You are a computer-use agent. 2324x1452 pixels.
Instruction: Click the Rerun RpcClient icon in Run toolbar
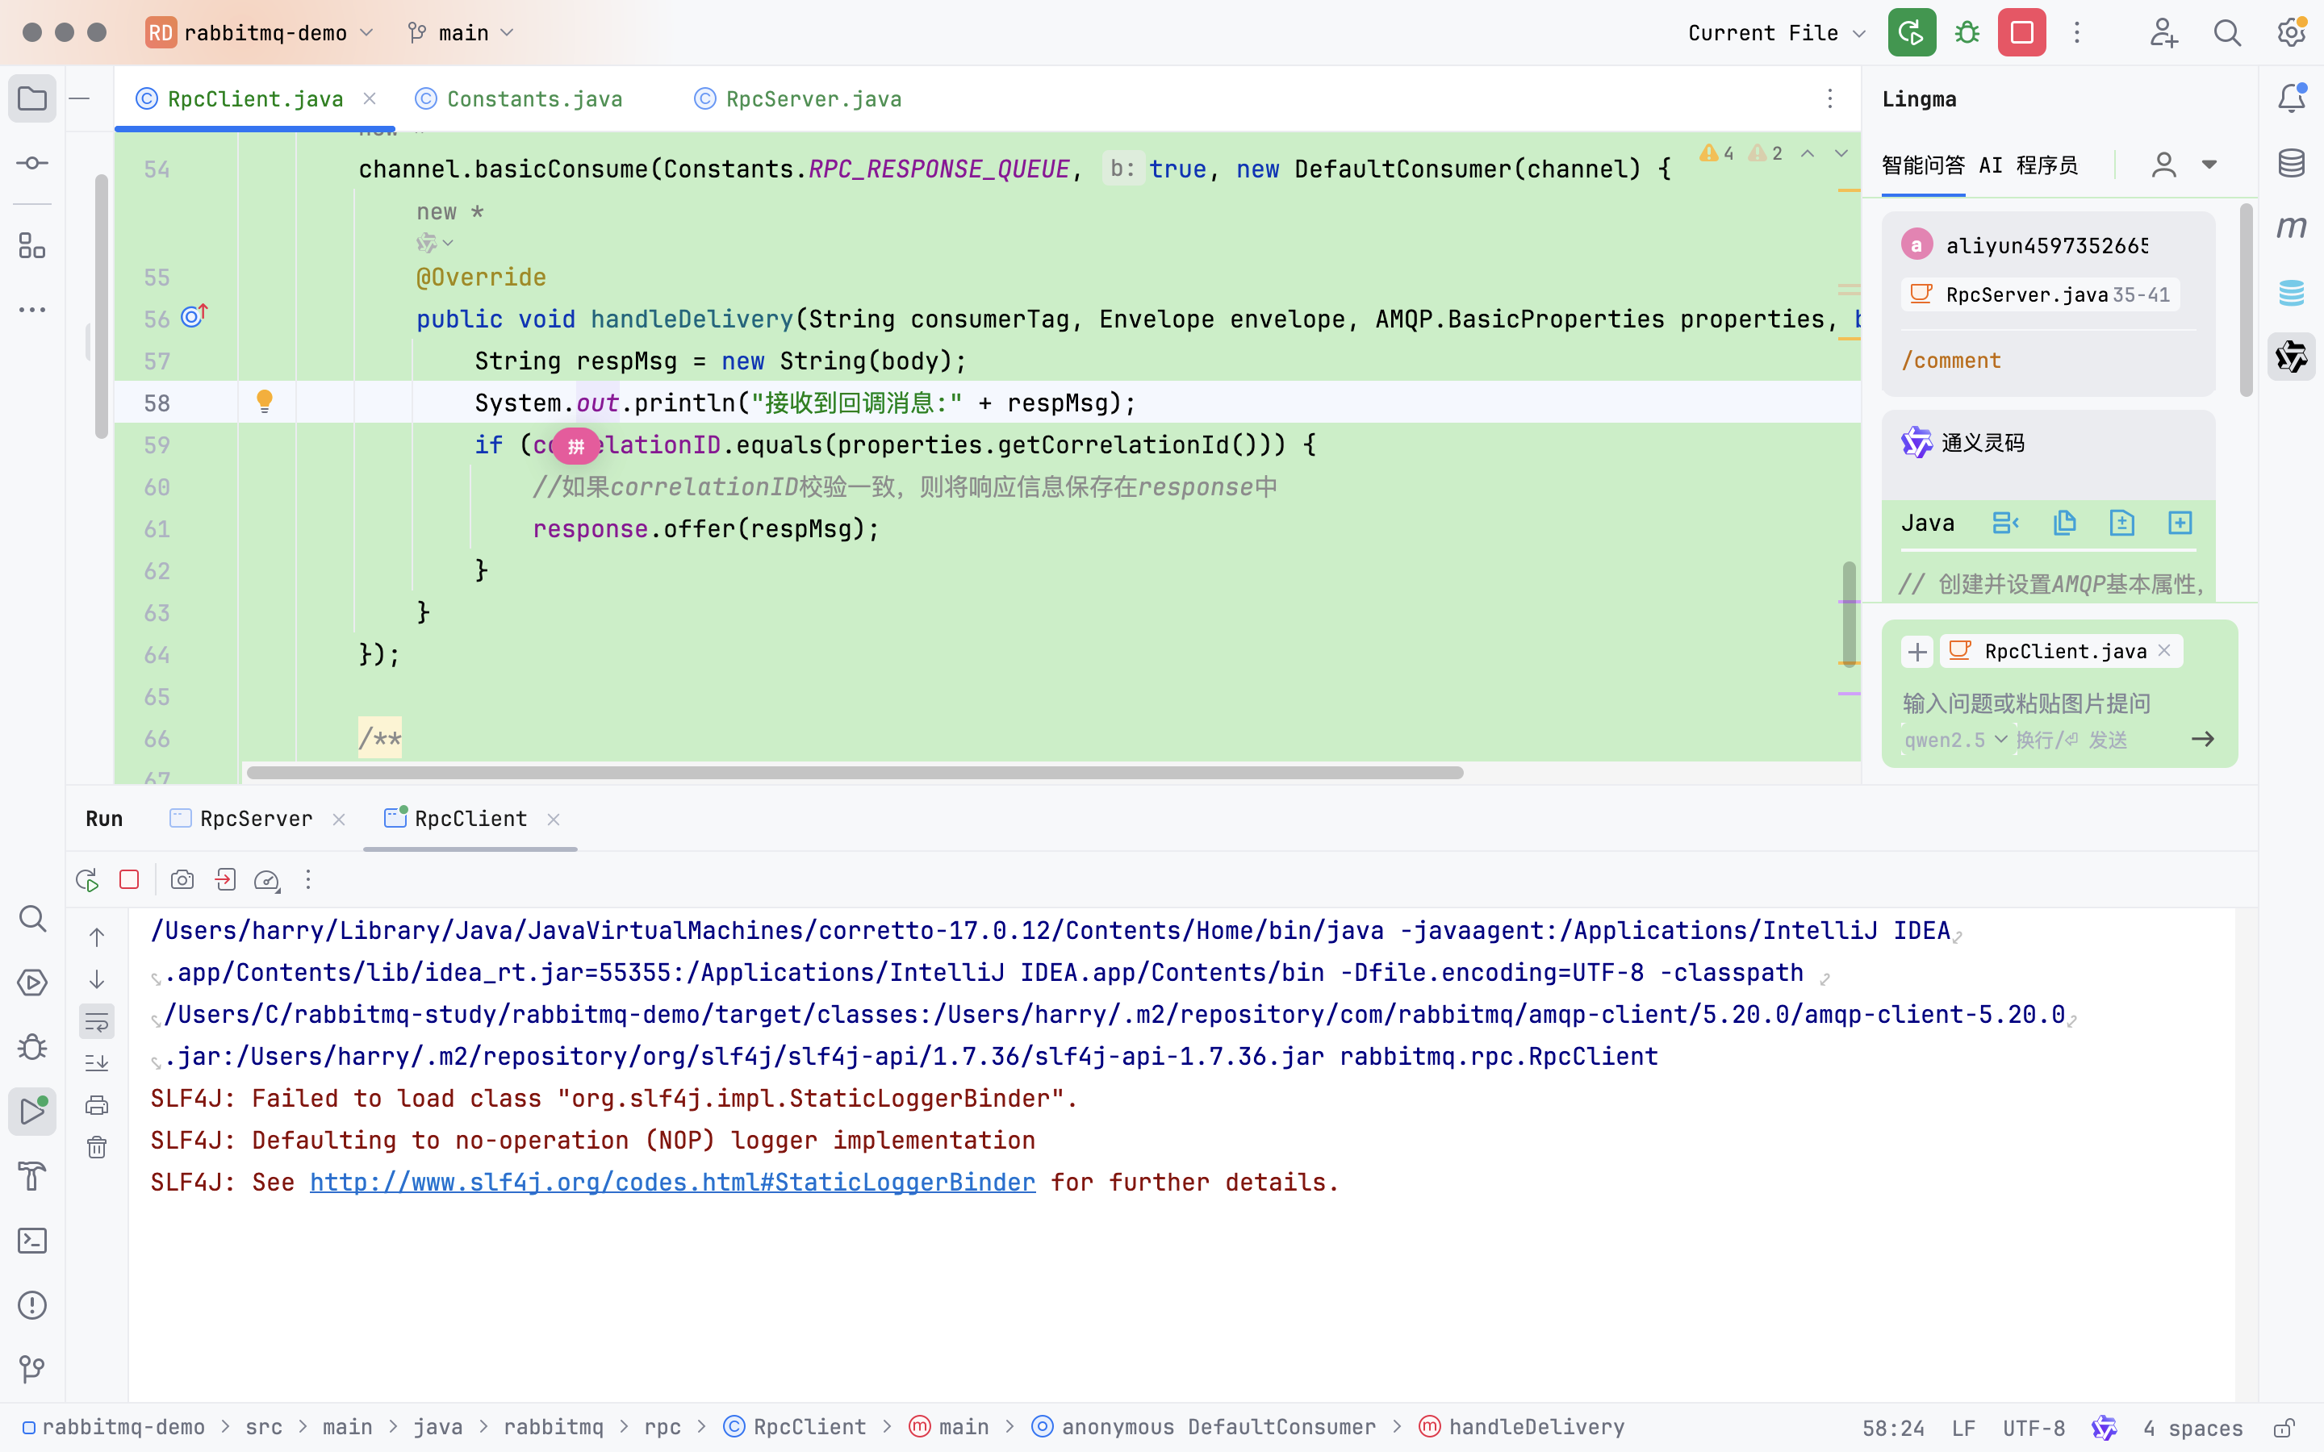(x=86, y=879)
